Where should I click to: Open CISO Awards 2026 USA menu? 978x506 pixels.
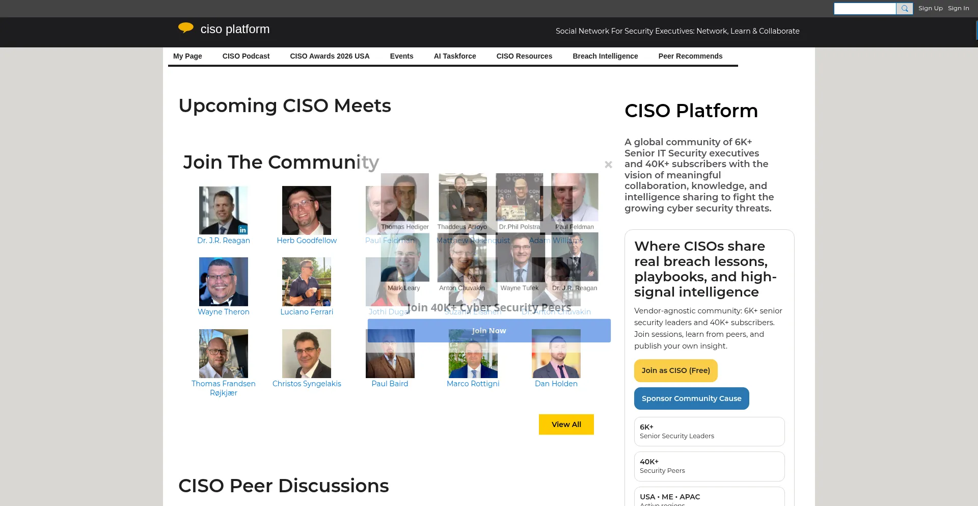coord(330,56)
